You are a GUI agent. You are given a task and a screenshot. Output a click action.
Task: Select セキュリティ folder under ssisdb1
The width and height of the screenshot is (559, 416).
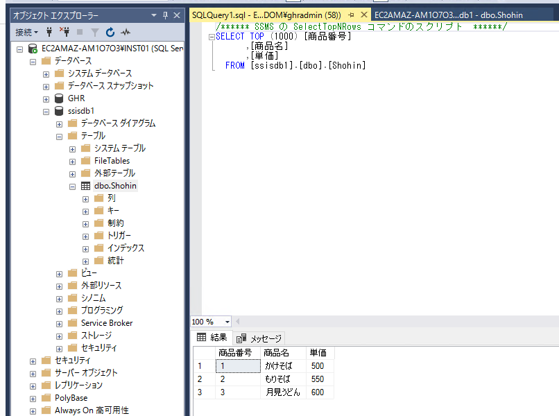coord(98,348)
